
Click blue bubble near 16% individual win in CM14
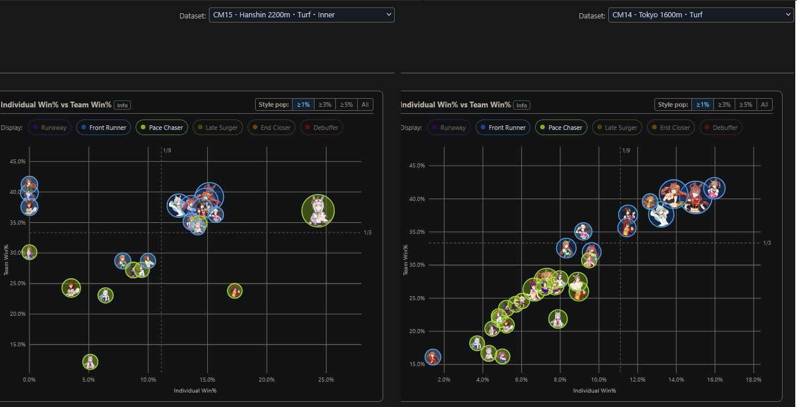pos(714,188)
